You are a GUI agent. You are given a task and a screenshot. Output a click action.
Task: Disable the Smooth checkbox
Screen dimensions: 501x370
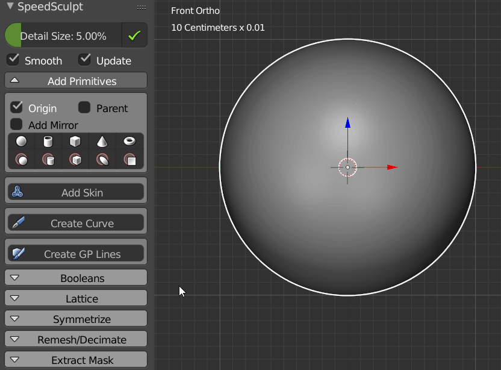[13, 60]
